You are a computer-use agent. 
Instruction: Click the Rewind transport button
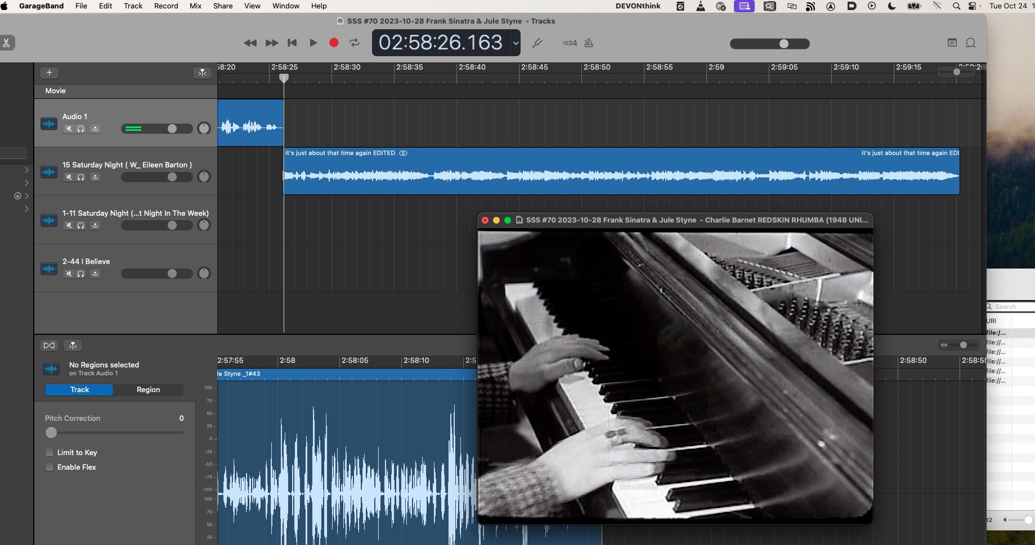[x=250, y=43]
